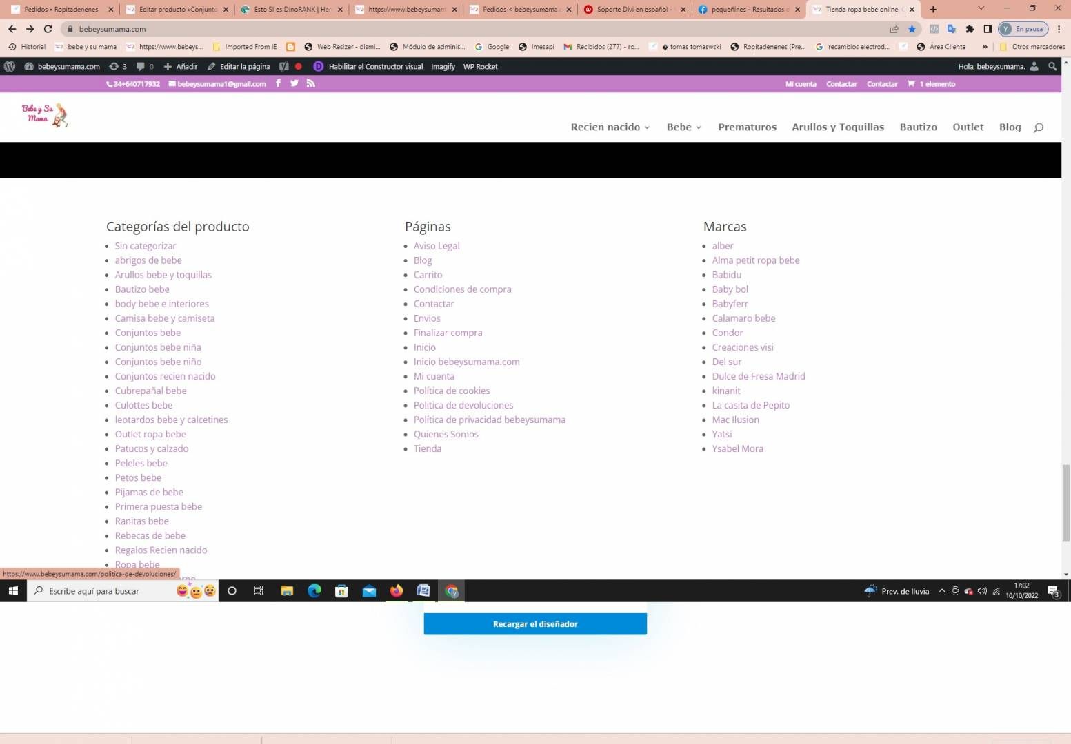Click Editar la página in admin bar
The image size is (1071, 744).
coord(239,66)
